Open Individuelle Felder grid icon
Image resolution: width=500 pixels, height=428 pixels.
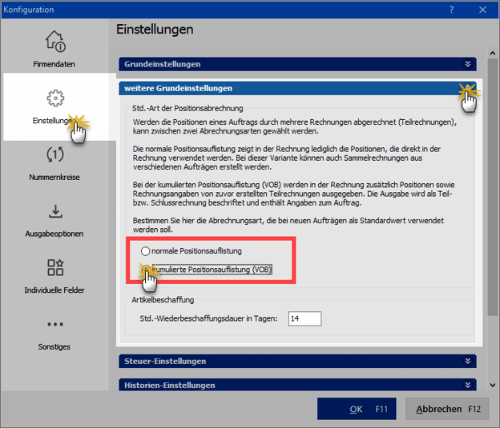54,268
